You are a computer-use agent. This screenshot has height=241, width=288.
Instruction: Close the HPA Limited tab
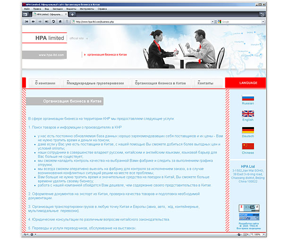pos(66,14)
